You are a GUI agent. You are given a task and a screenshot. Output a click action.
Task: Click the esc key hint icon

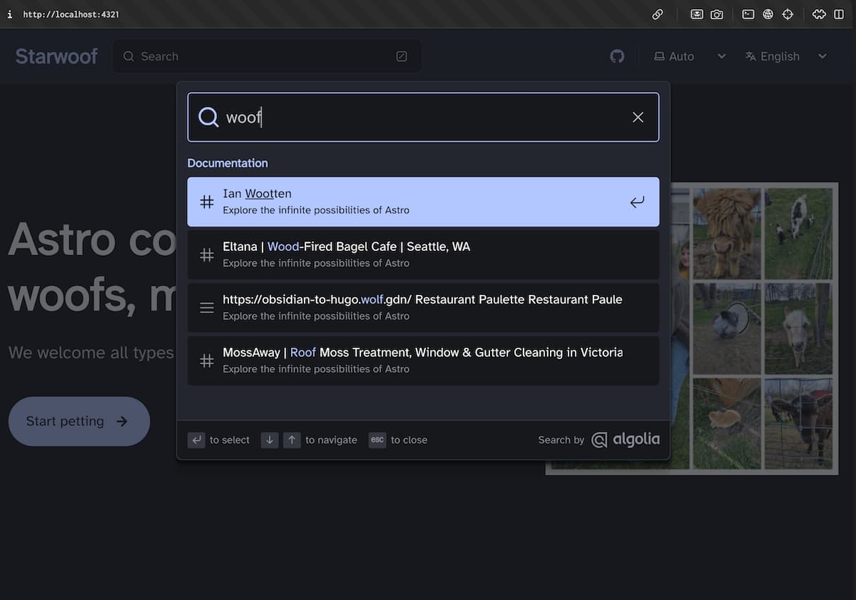(377, 440)
